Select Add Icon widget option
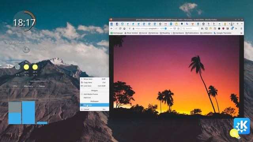This screenshot has width=253, height=142. coord(94,97)
